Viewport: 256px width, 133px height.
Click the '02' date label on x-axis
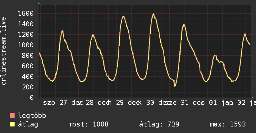pos(241,103)
